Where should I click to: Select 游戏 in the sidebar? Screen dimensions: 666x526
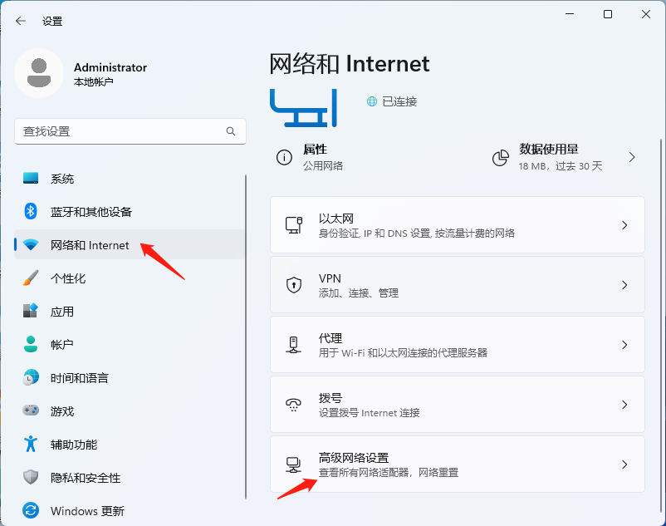[x=130, y=410]
